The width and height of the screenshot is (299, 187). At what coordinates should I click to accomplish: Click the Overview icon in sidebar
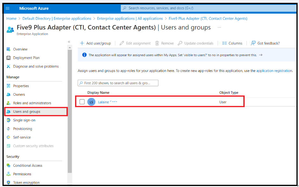pyautogui.click(x=8, y=49)
